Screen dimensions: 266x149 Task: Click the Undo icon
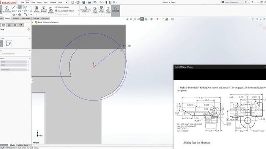95,2
